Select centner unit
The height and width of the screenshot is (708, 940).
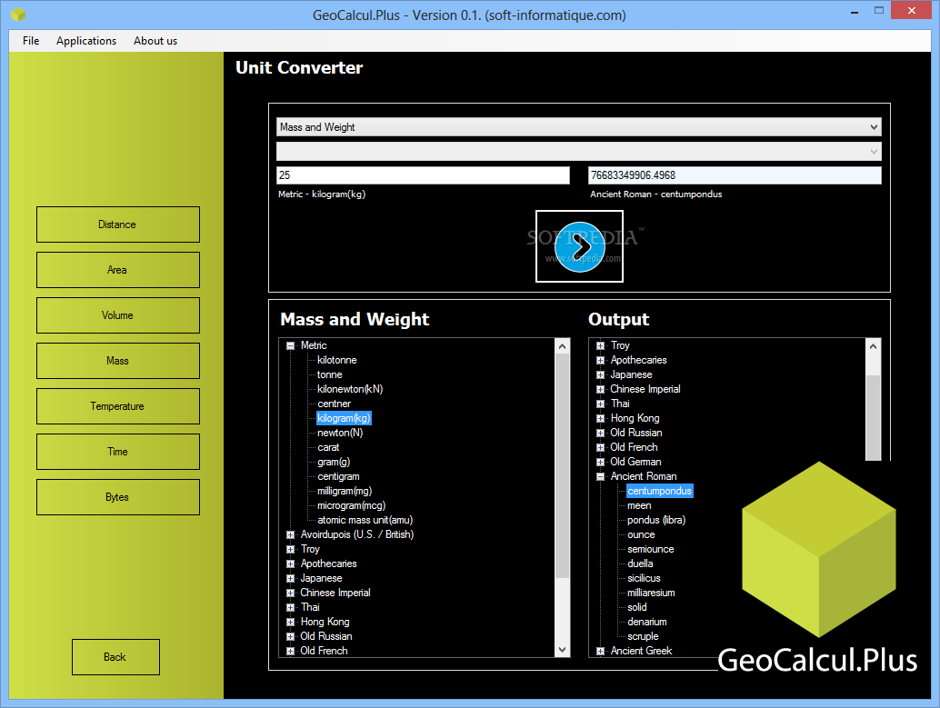(x=334, y=404)
